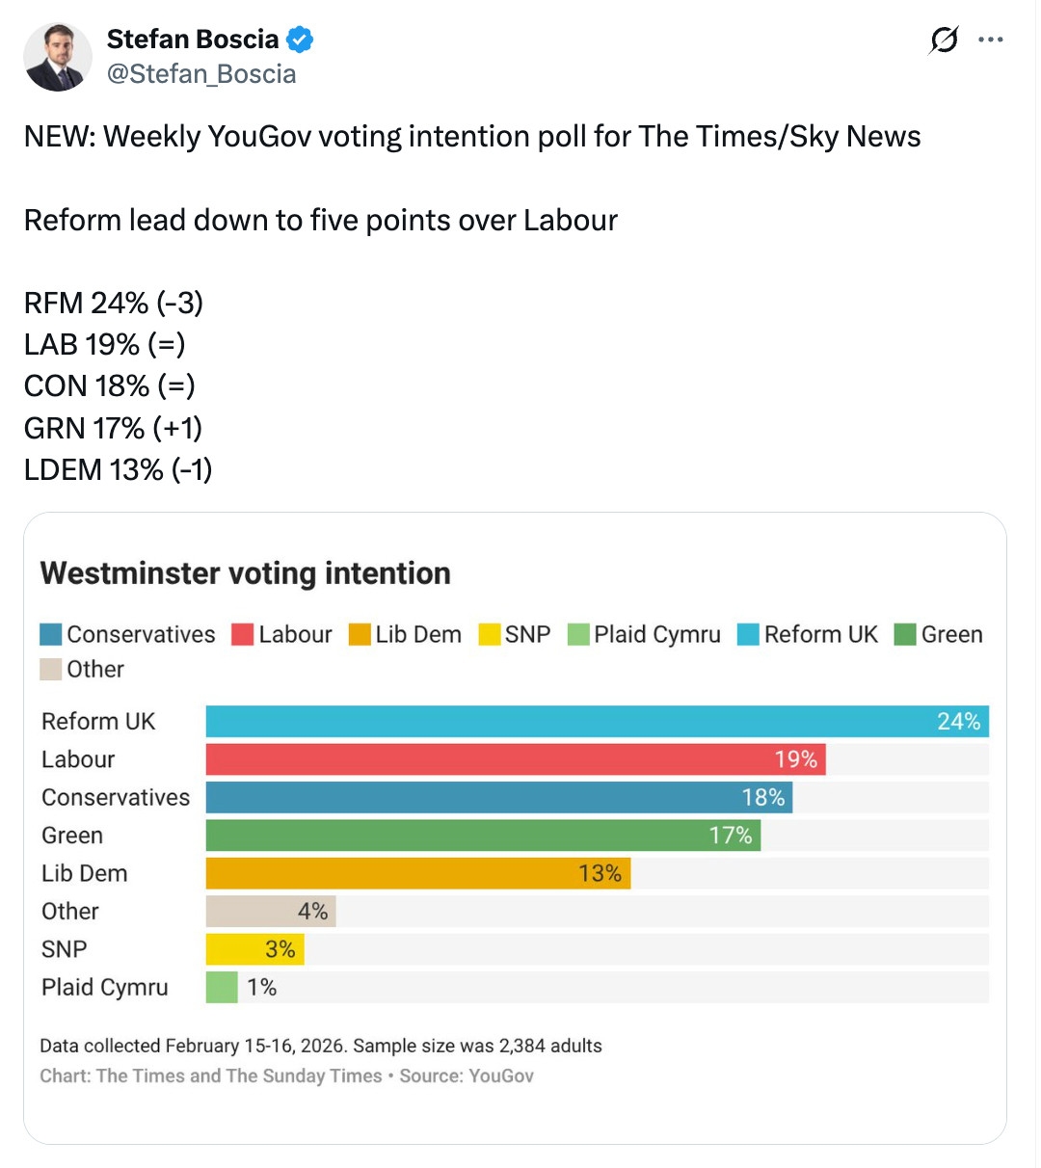Click the Labour 19% red bar

coord(516,759)
